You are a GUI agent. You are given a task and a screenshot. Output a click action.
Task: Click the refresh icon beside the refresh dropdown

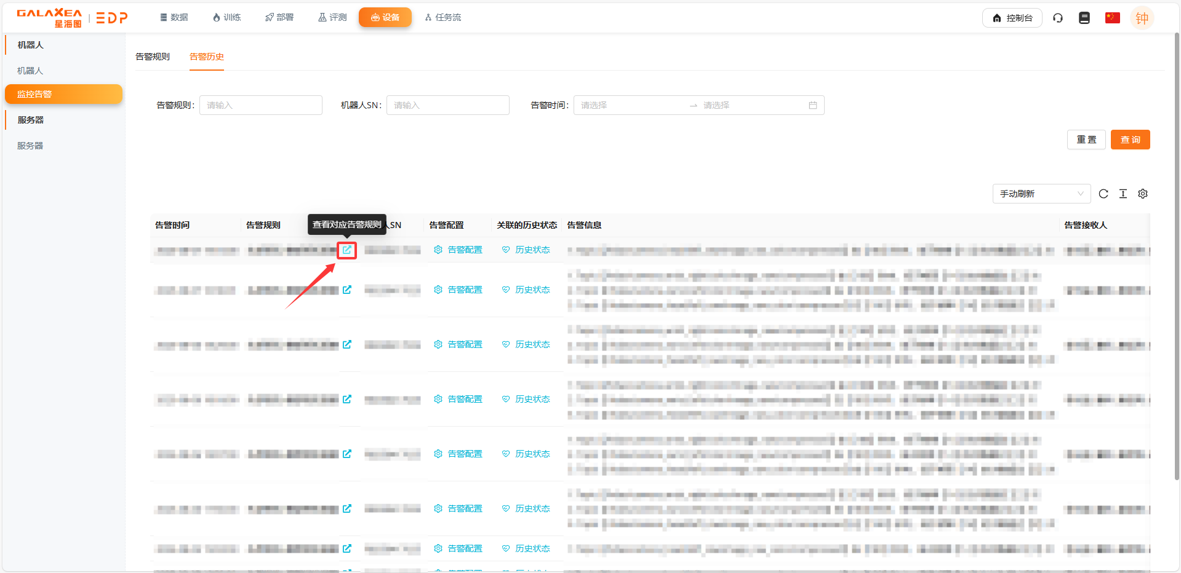(x=1103, y=194)
